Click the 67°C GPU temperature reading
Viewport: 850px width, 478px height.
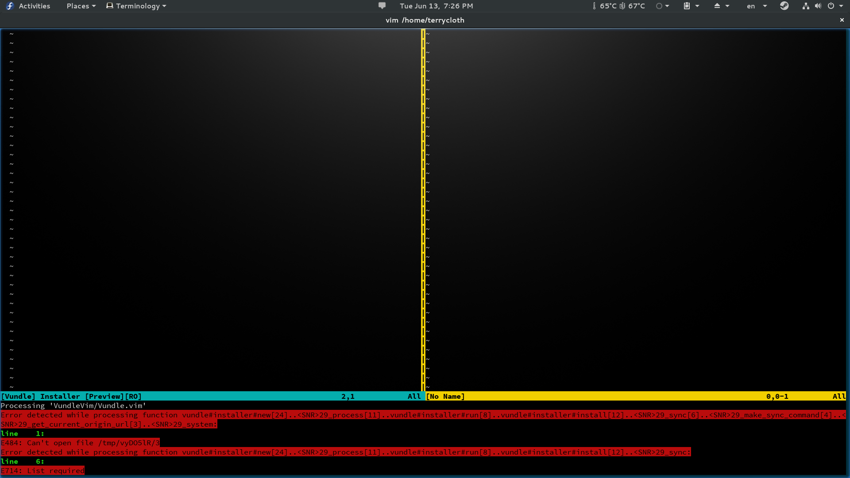coord(637,6)
